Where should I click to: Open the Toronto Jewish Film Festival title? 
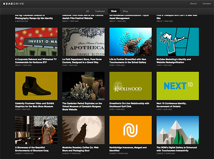click(83, 17)
